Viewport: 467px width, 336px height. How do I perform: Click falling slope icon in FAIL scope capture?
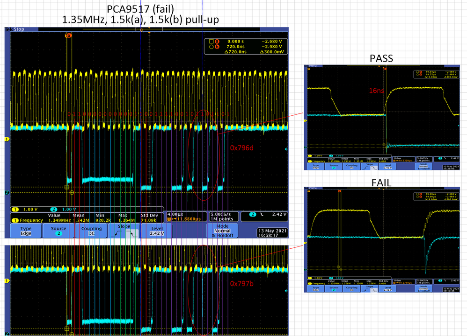click(374, 290)
